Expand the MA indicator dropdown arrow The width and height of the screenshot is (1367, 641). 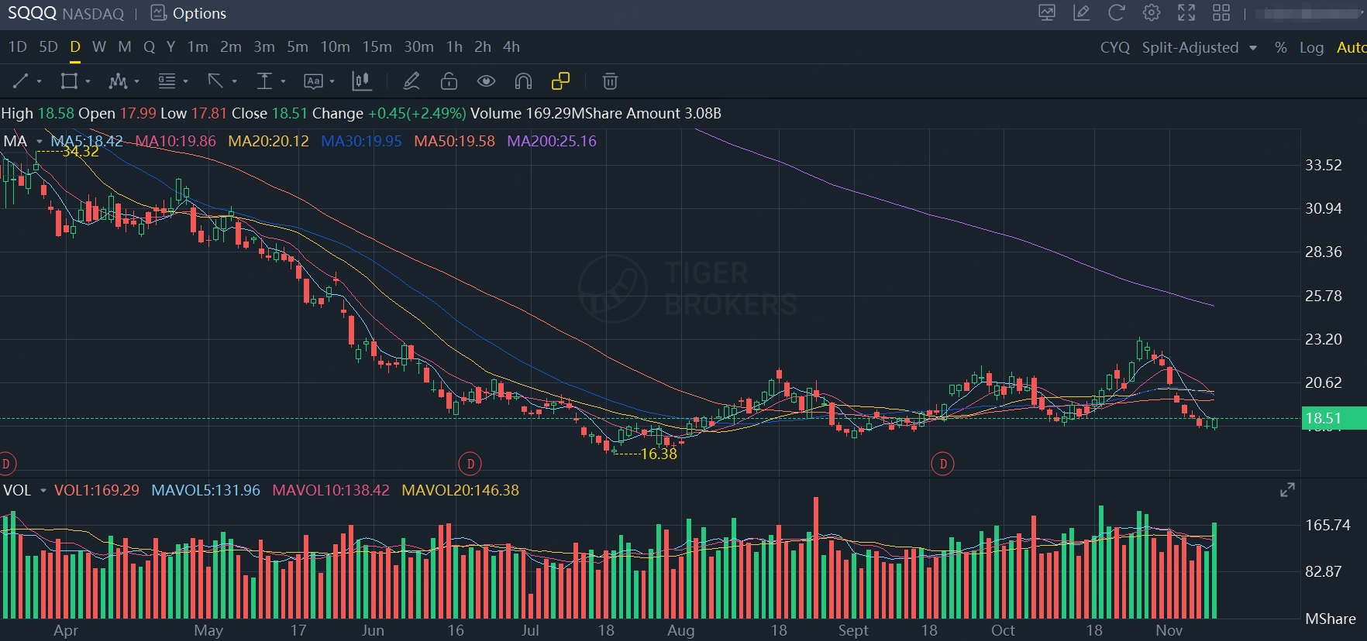pos(40,142)
